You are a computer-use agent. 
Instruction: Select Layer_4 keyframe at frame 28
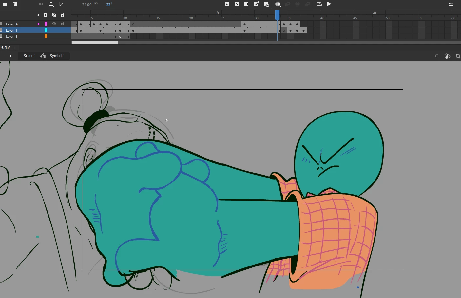[245, 24]
